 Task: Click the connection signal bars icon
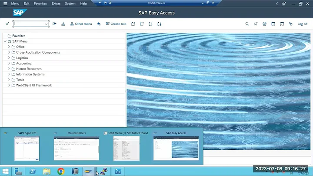coord(110,3)
